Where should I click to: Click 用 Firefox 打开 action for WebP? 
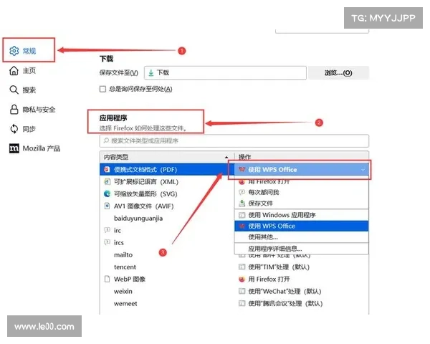(x=269, y=279)
